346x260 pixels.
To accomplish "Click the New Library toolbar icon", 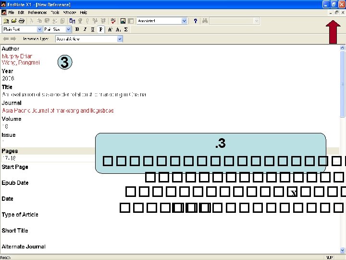I will [6, 21].
